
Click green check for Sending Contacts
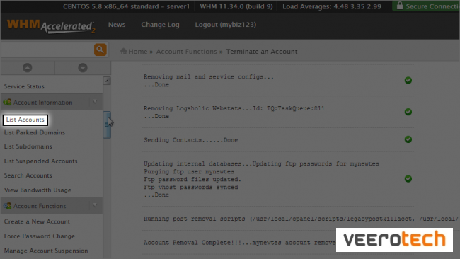[408, 139]
